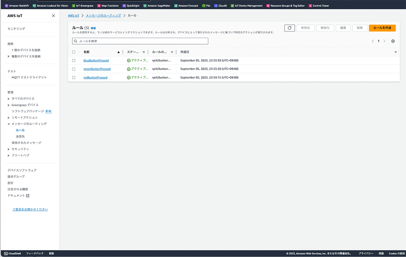The width and height of the screenshot is (406, 257).
Task: Go to メッセージのルーティング breadcrumb
Action: click(x=103, y=15)
